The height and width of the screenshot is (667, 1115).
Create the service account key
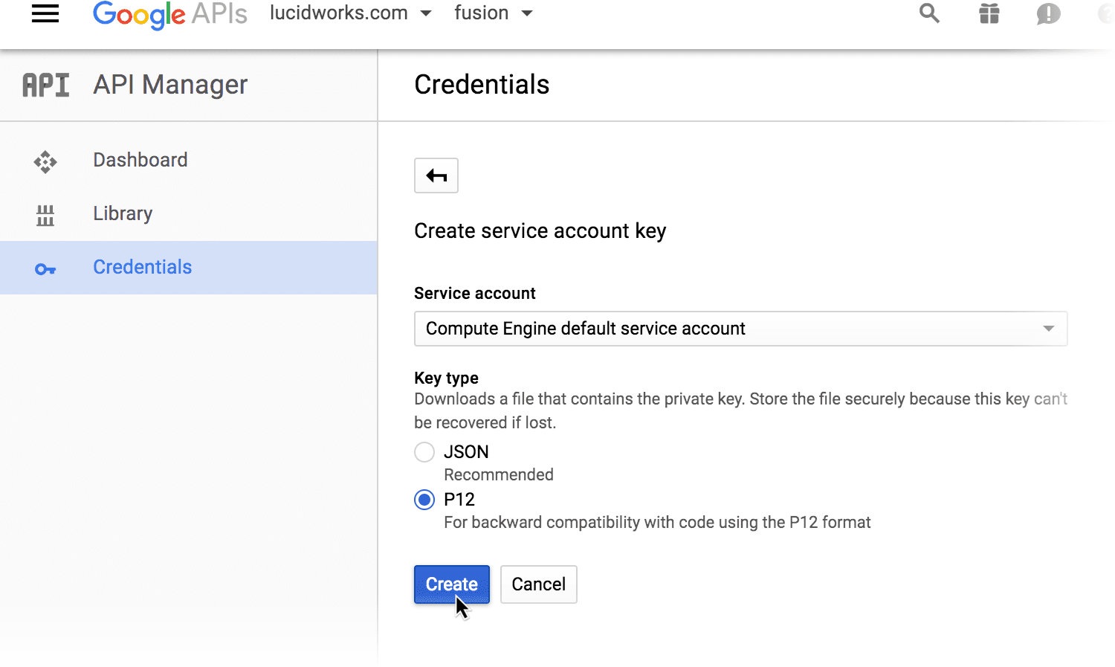tap(451, 584)
